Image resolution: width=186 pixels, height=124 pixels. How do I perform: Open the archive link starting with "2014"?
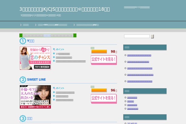coord(132,123)
